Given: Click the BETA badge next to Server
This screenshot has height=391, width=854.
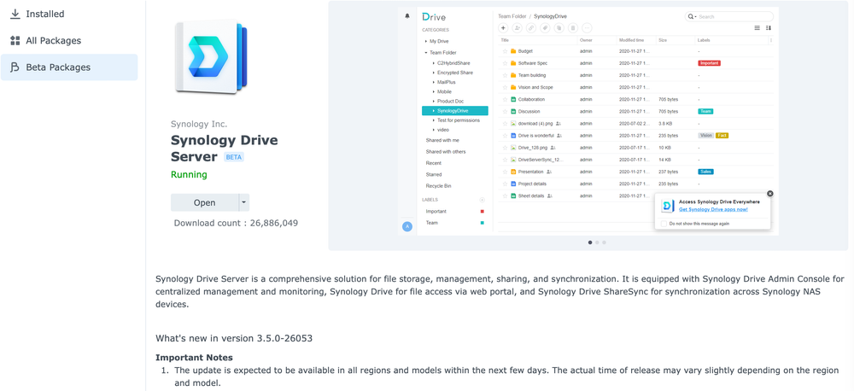Looking at the screenshot, I should click(234, 157).
